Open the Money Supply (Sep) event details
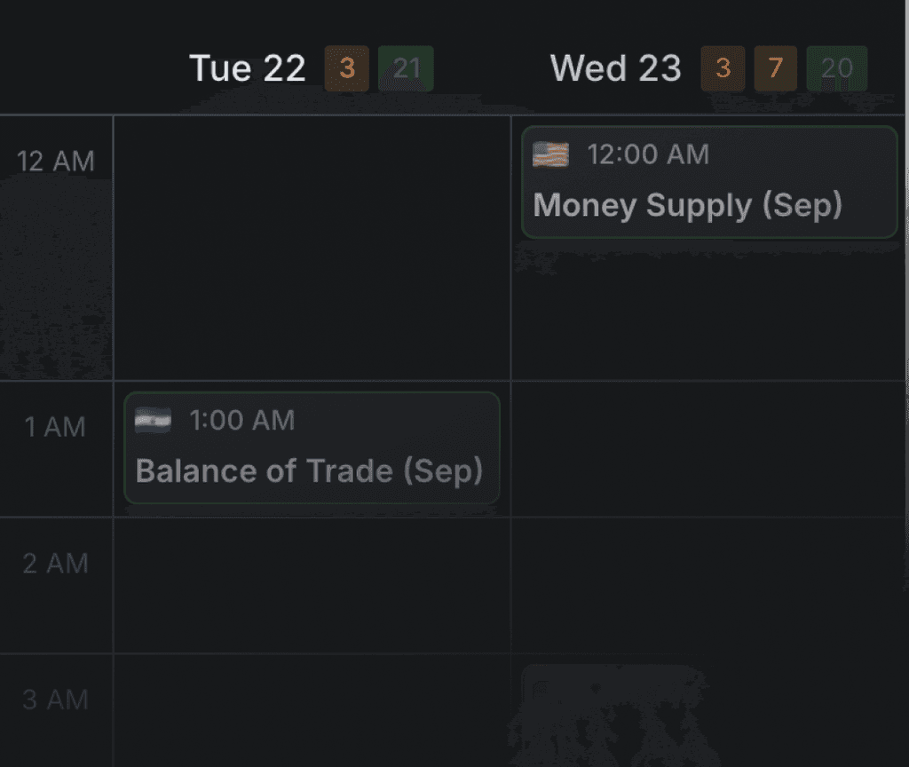Image resolution: width=909 pixels, height=767 pixels. [x=708, y=182]
